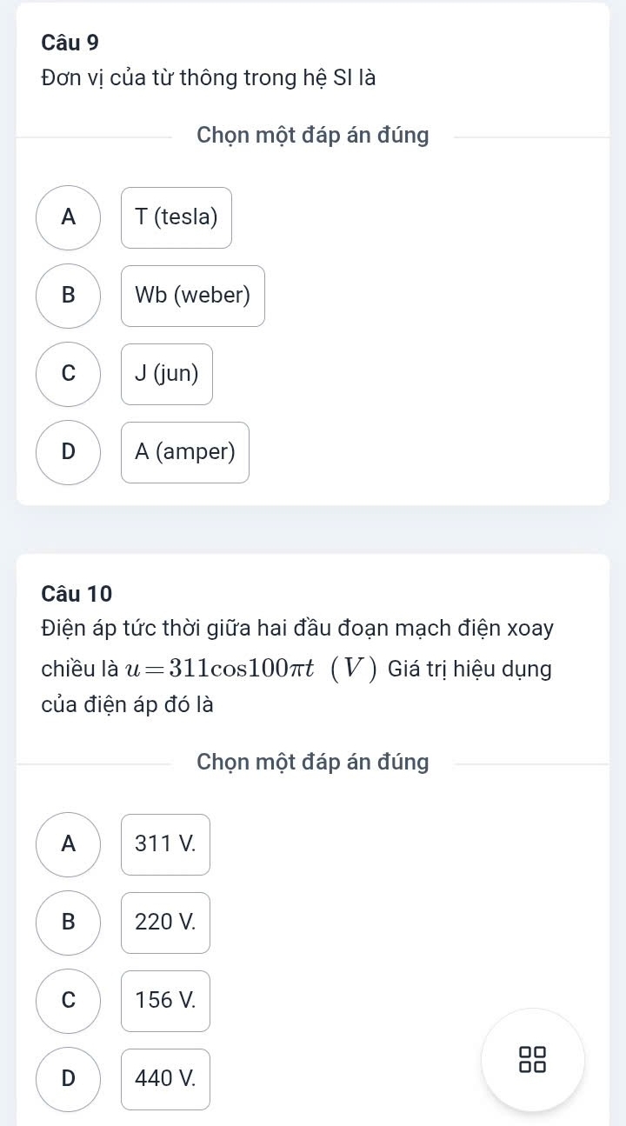Choose the "311 V." answer box
The height and width of the screenshot is (1126, 626).
pos(165,844)
